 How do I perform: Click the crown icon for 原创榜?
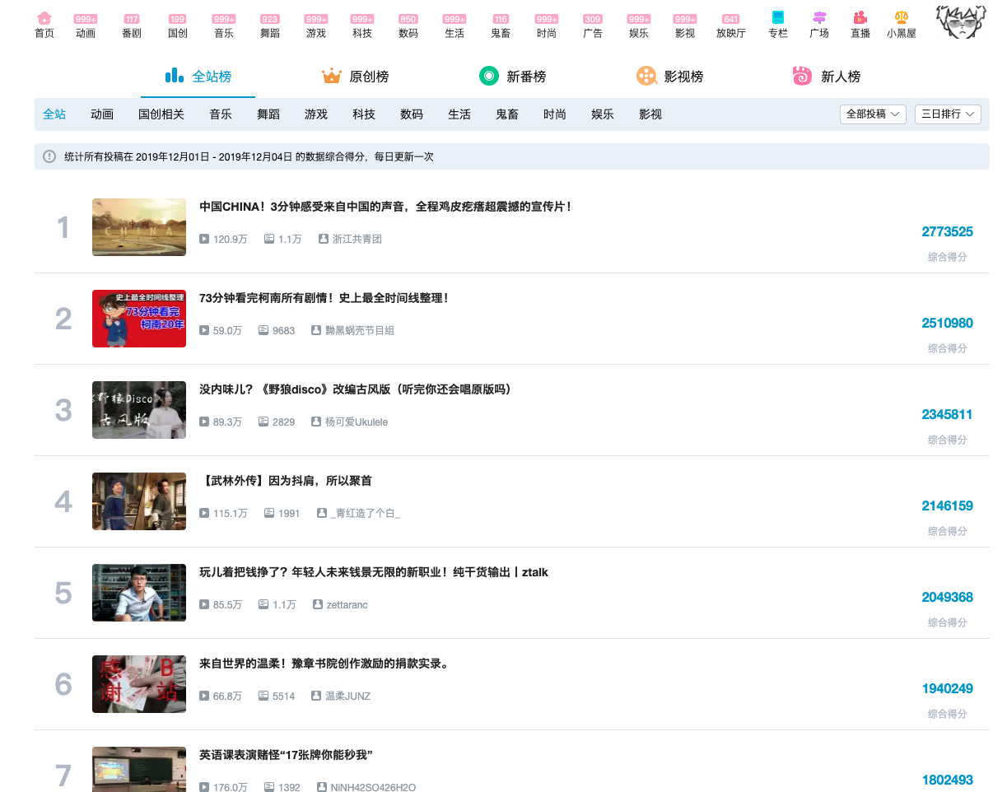click(332, 77)
